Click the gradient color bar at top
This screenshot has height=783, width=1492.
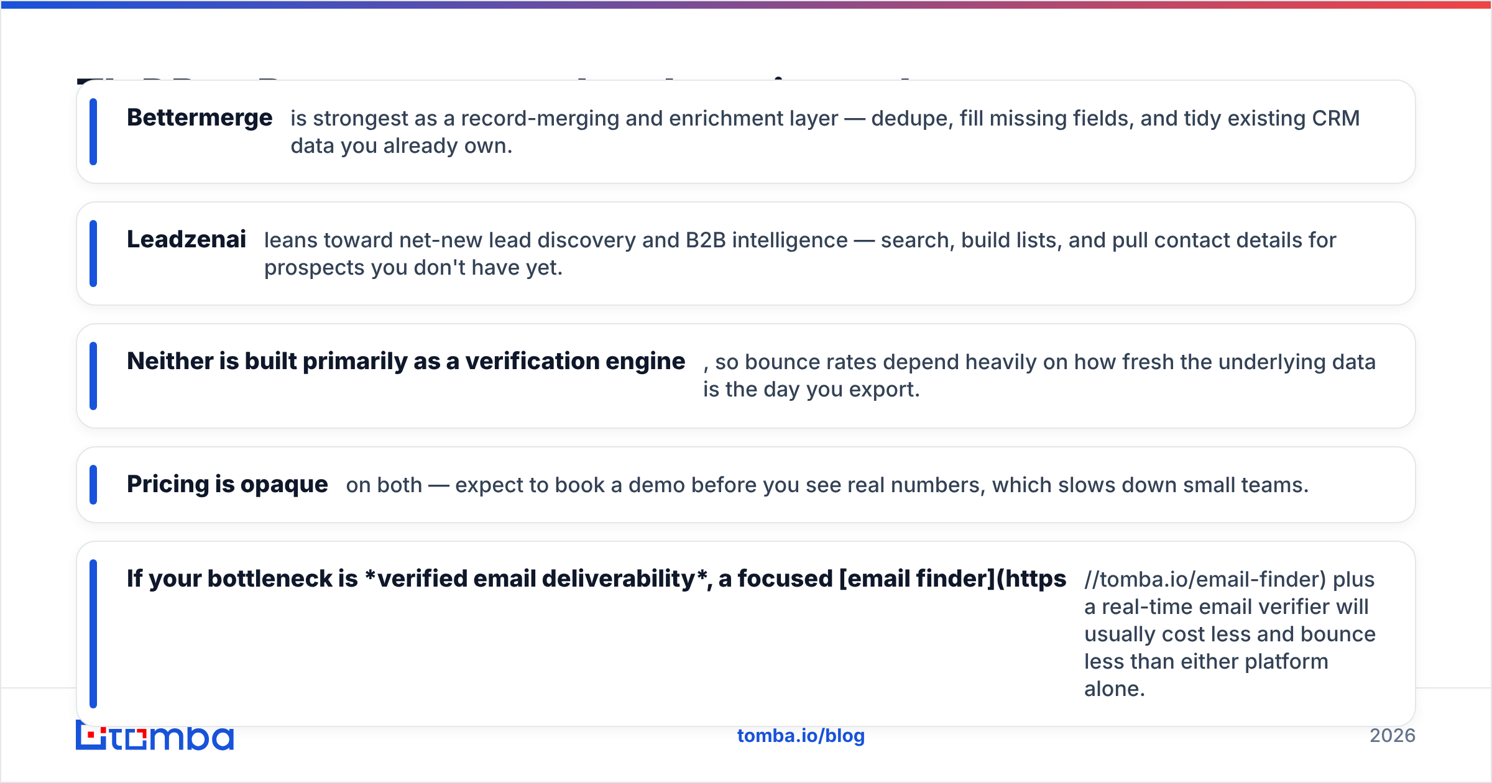[746, 4]
